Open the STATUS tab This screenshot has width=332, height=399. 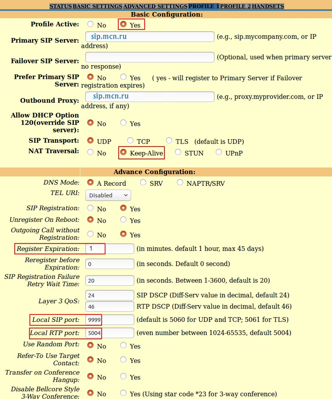(60, 6)
